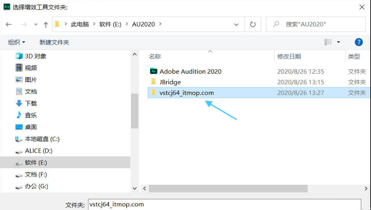Click date 2020/8/26 13:27
The height and width of the screenshot is (210, 371).
(x=301, y=93)
